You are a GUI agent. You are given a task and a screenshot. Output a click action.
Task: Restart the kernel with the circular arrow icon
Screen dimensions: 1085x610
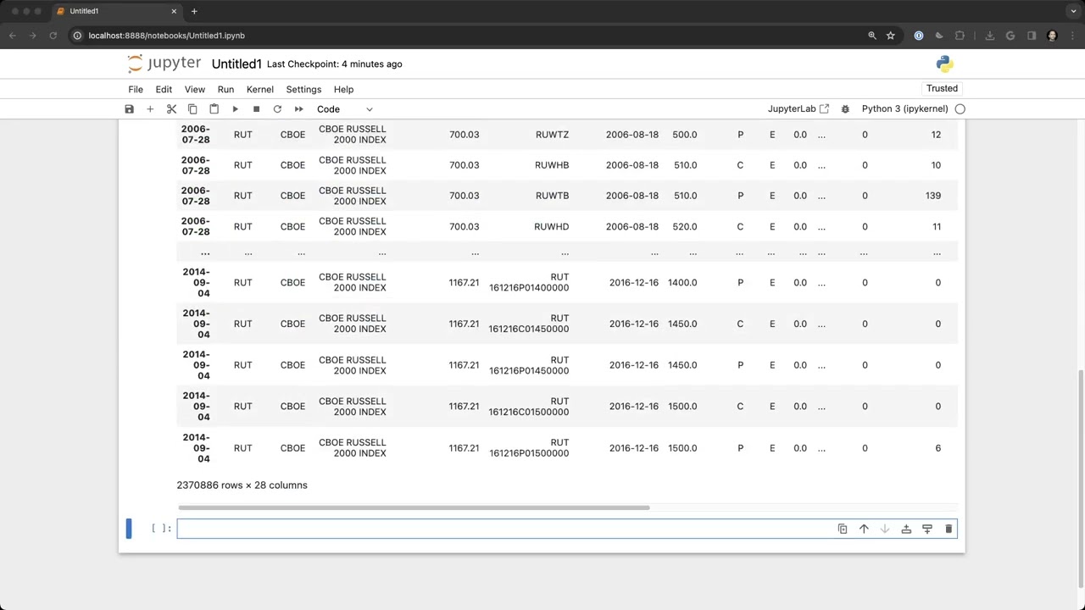[277, 109]
